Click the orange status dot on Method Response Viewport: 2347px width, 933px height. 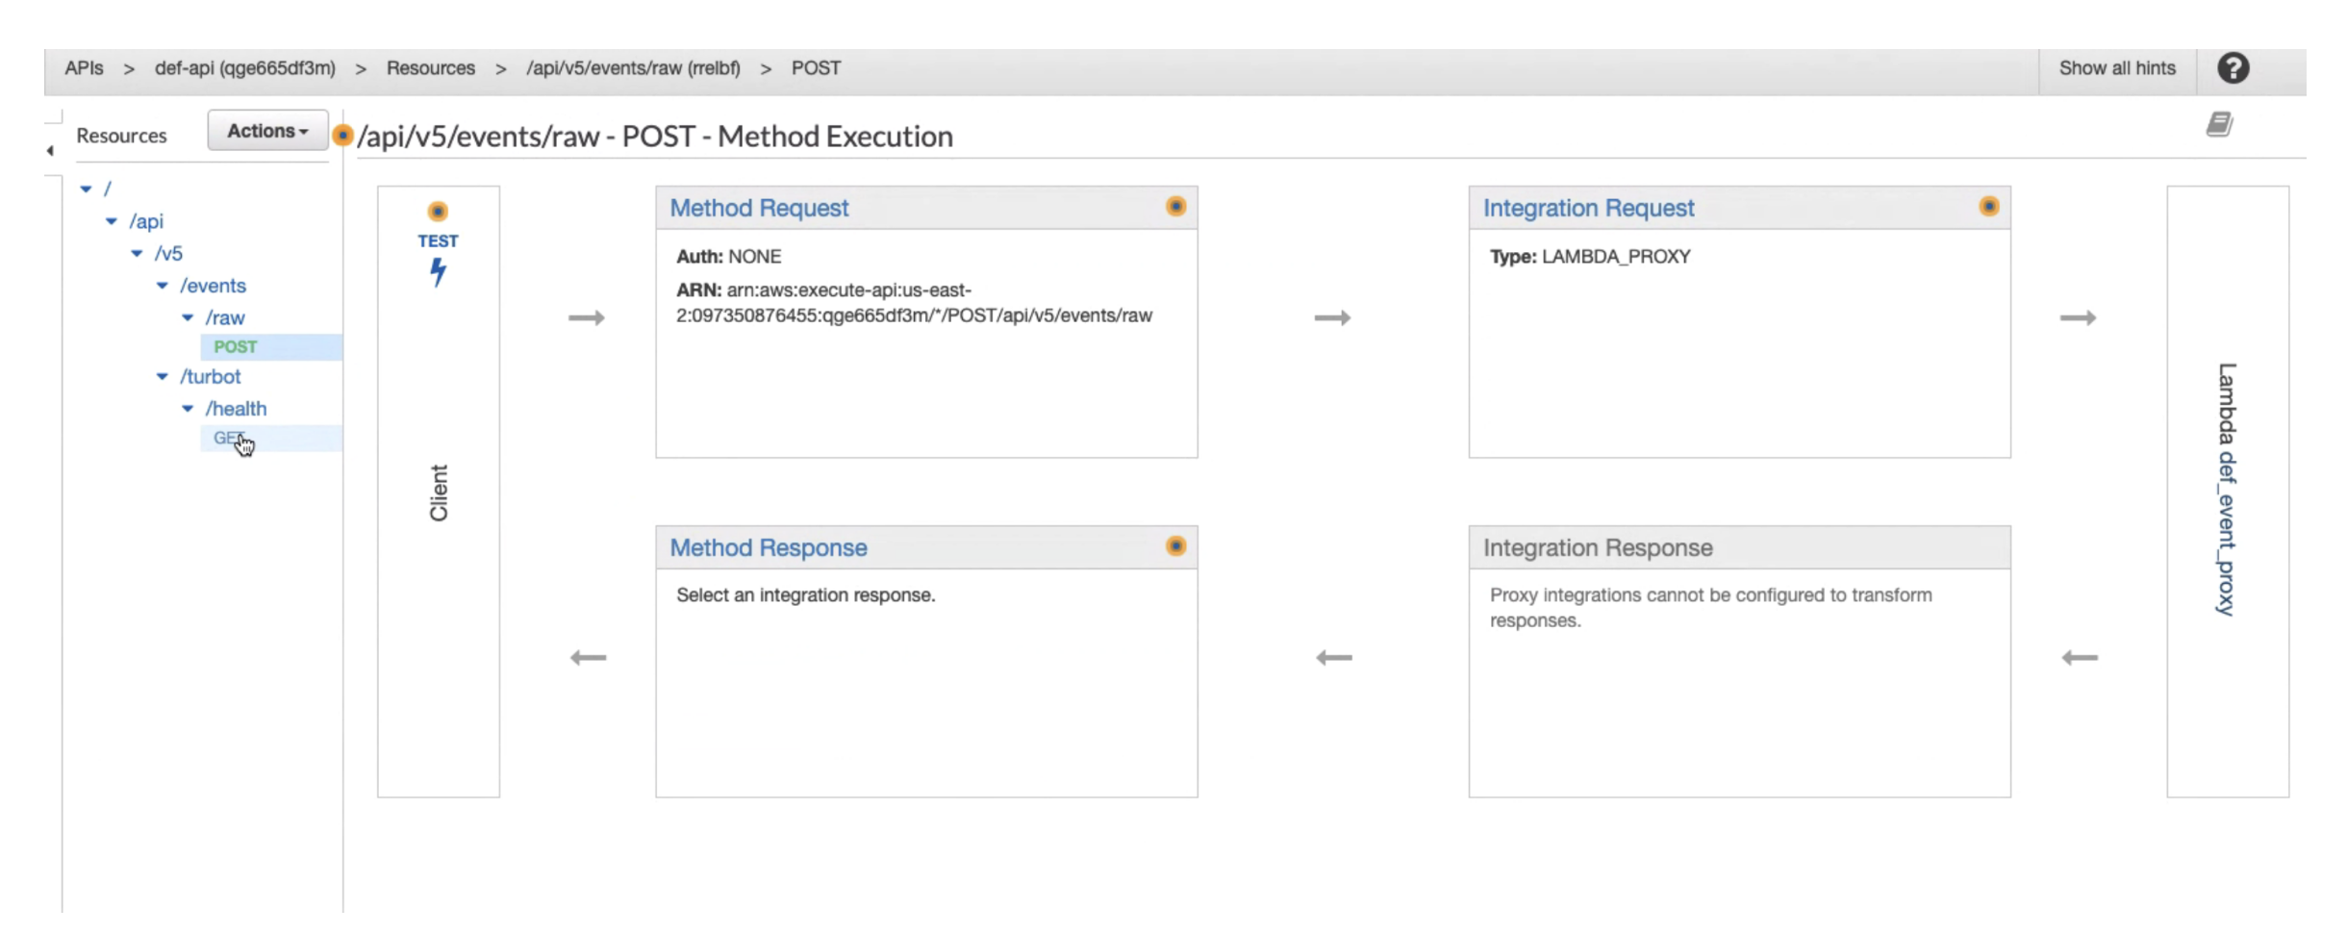(1175, 545)
